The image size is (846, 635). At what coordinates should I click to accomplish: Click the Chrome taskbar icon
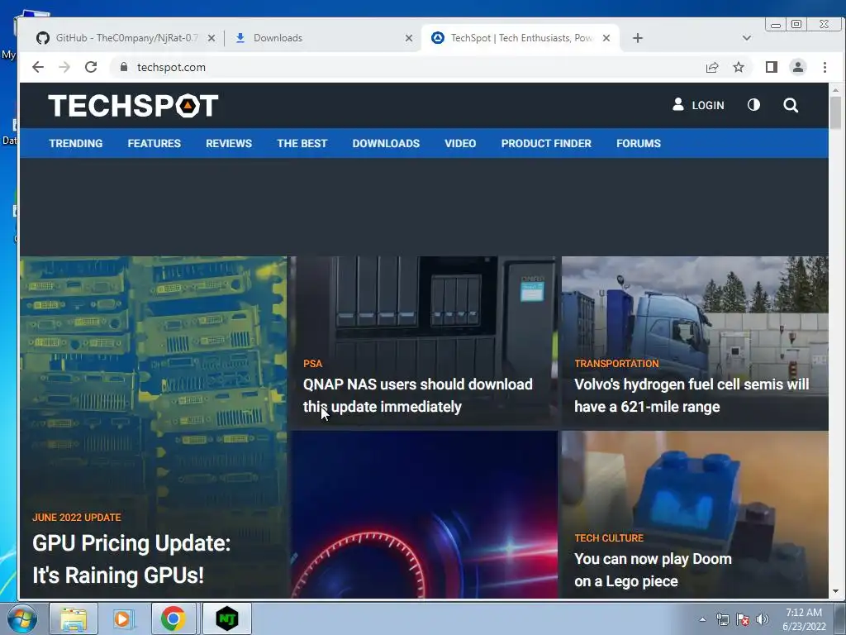173,618
